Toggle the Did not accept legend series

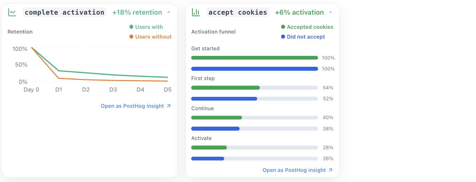pos(303,37)
